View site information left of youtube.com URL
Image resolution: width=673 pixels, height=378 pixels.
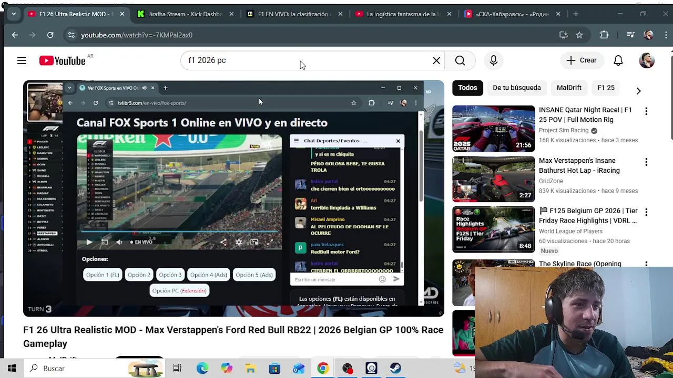71,35
